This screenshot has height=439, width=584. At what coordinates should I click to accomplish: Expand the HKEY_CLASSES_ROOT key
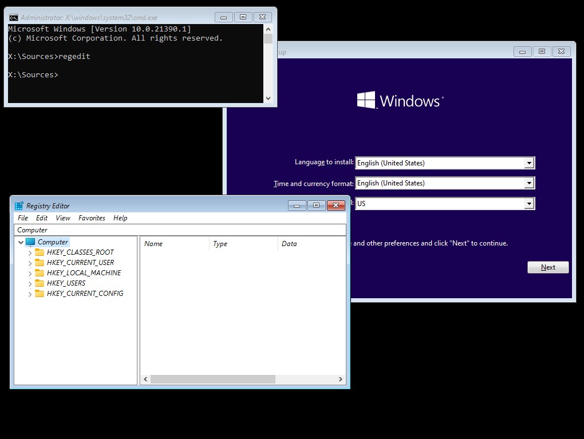click(30, 252)
